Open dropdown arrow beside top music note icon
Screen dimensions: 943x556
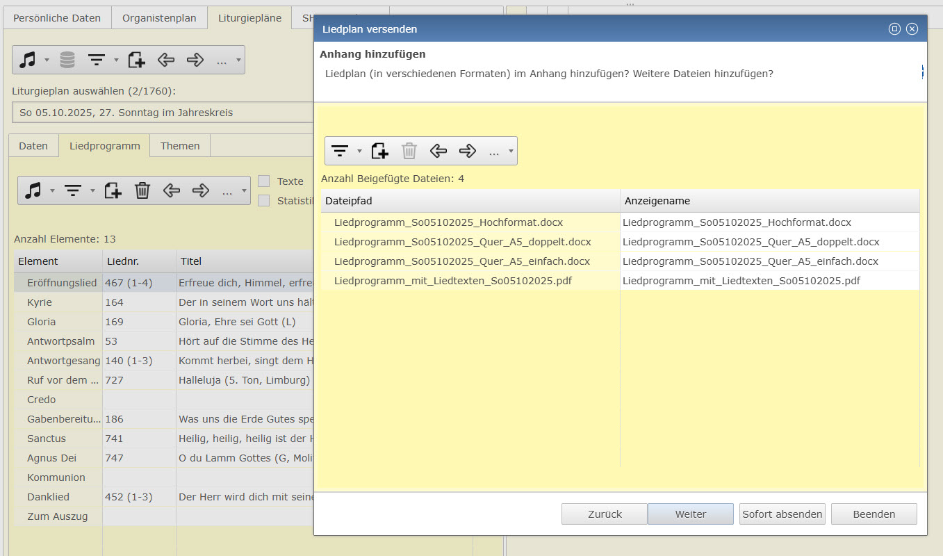tap(47, 60)
